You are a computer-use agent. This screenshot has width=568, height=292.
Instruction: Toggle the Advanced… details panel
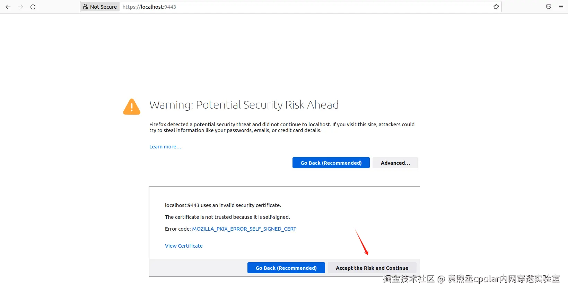point(395,163)
